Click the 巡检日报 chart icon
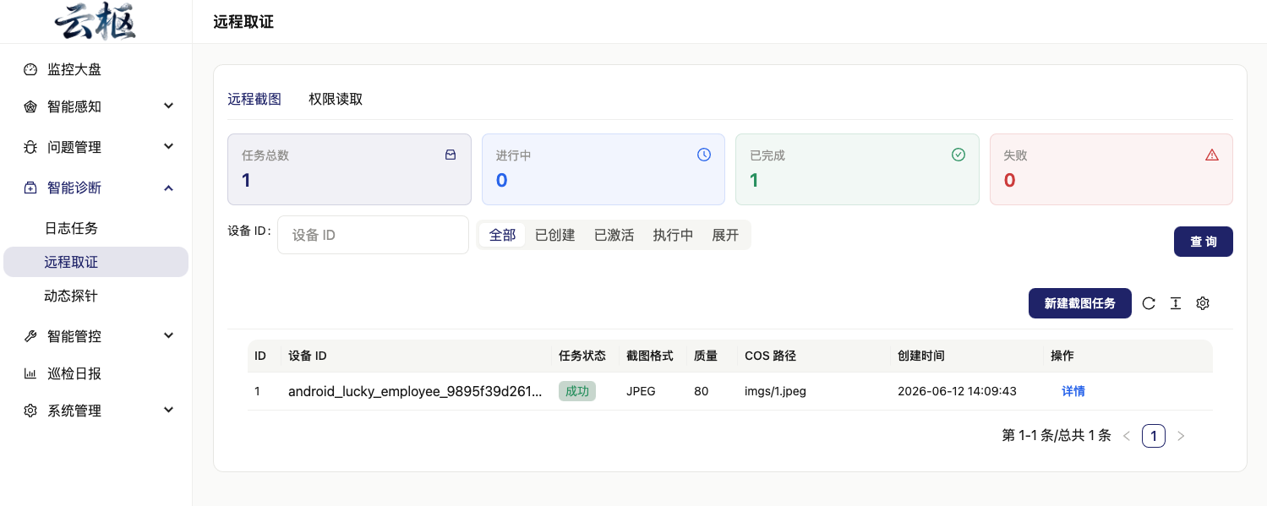 [30, 374]
